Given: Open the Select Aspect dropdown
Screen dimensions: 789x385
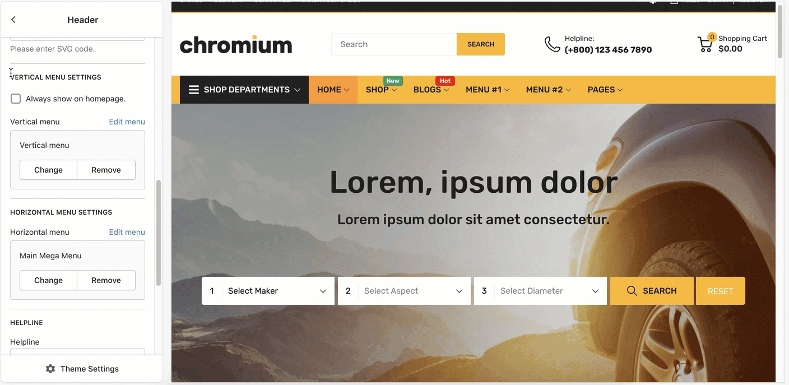Looking at the screenshot, I should tap(404, 291).
